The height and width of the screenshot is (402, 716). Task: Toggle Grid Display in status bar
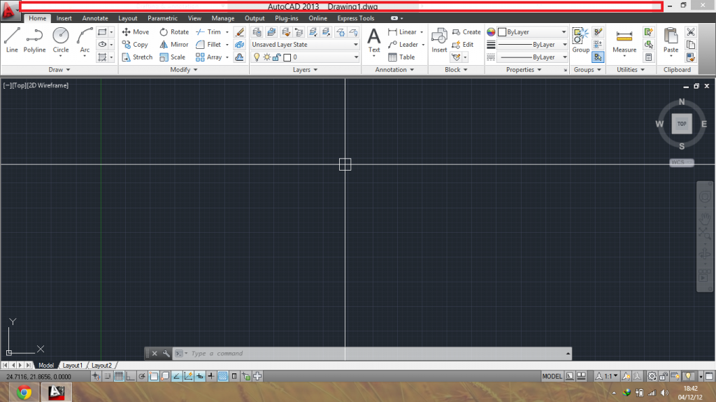point(119,376)
